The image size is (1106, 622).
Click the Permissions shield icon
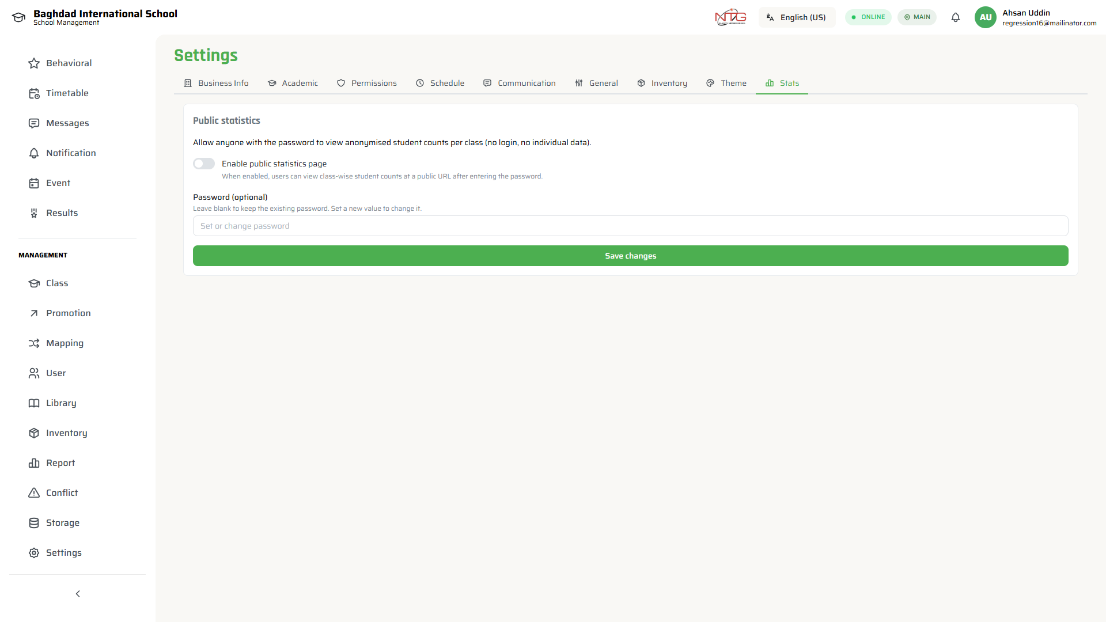(x=341, y=83)
